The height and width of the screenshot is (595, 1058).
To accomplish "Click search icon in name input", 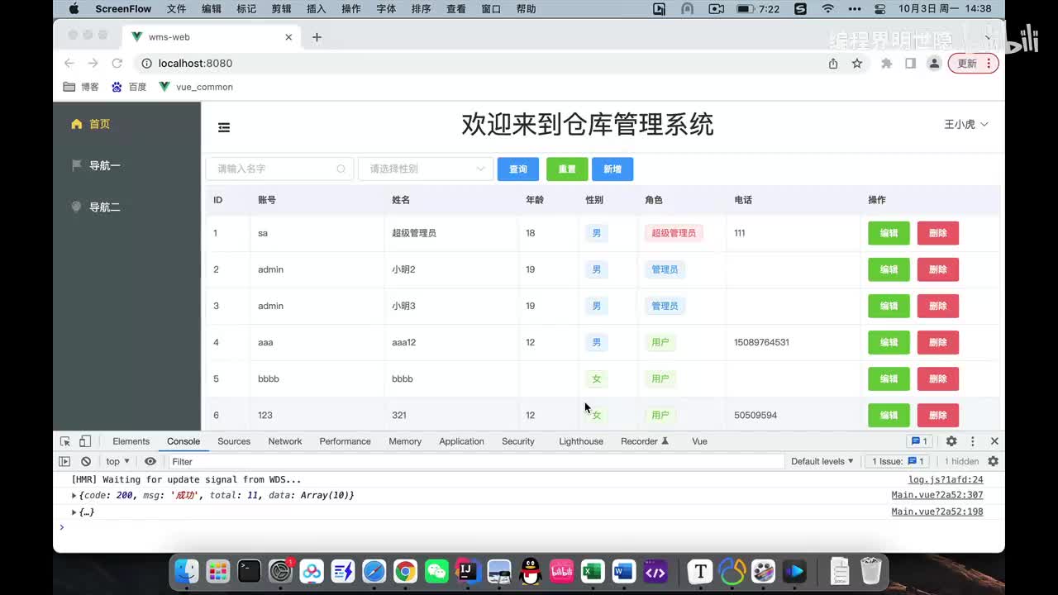I will click(341, 169).
